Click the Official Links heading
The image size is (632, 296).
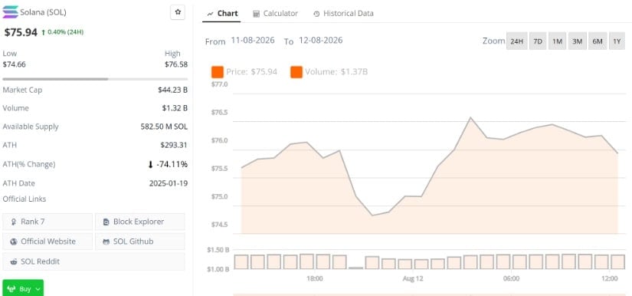click(25, 199)
